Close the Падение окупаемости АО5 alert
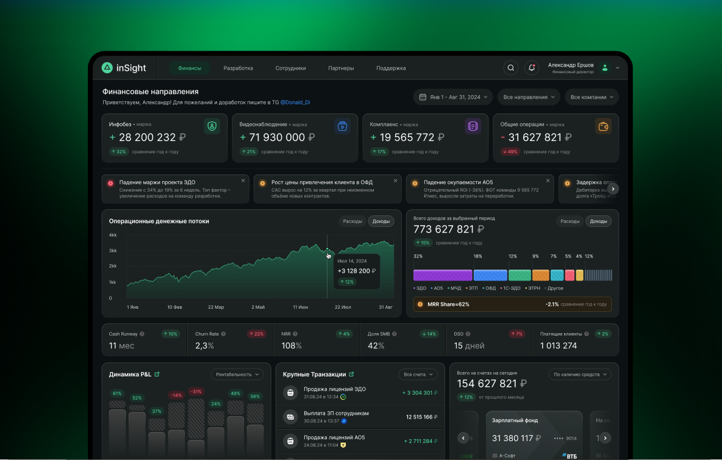Viewport: 722px width, 460px height. coord(548,181)
